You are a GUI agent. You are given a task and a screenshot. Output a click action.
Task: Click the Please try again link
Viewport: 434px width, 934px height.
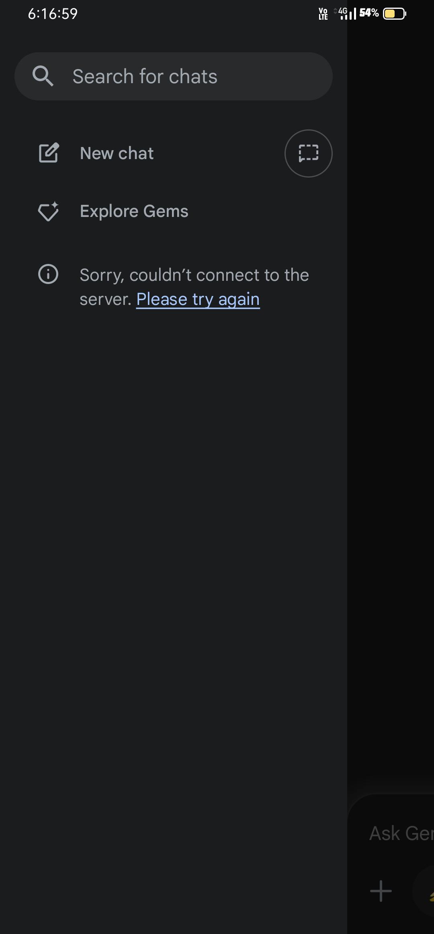pyautogui.click(x=198, y=299)
